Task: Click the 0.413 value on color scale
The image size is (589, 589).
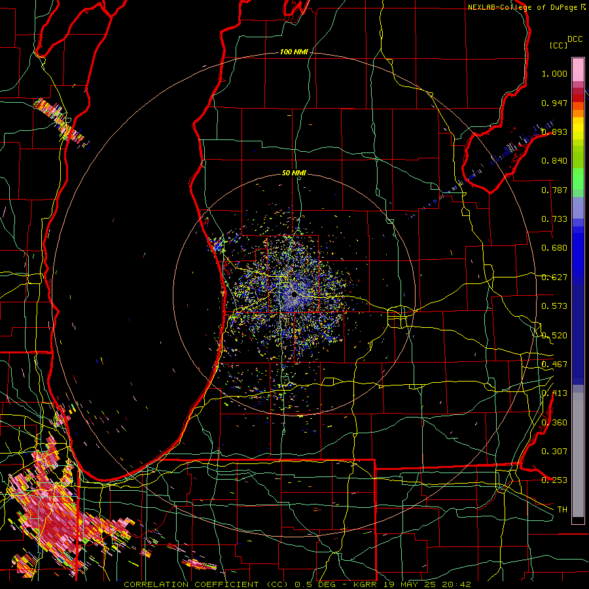Action: pos(554,393)
